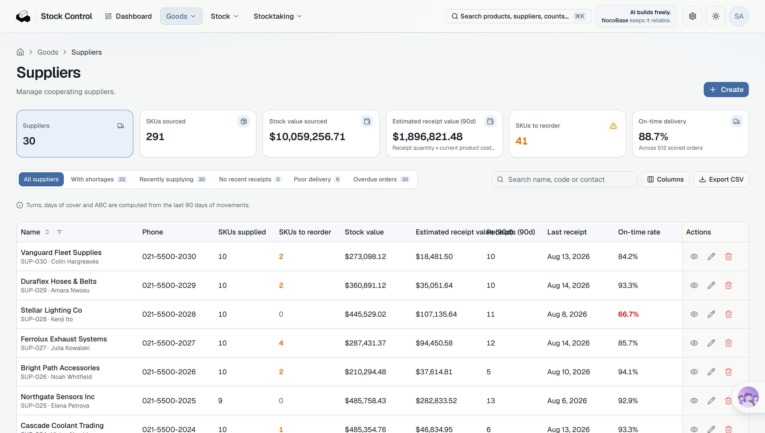Screen dimensions: 765x433
Task: Edit Bright Path Accessories pencil icon
Action: [x=711, y=372]
